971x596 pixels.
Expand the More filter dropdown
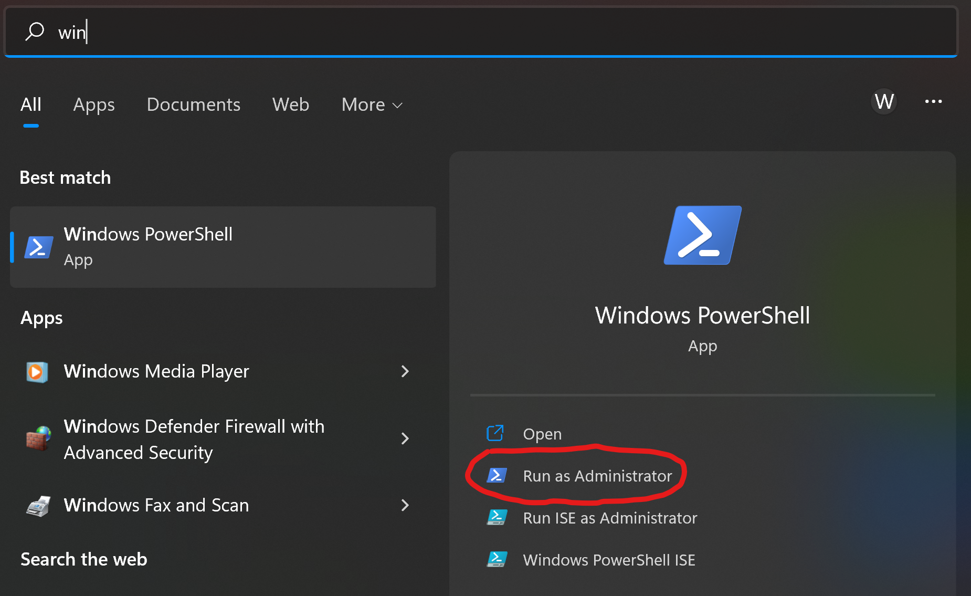(372, 105)
